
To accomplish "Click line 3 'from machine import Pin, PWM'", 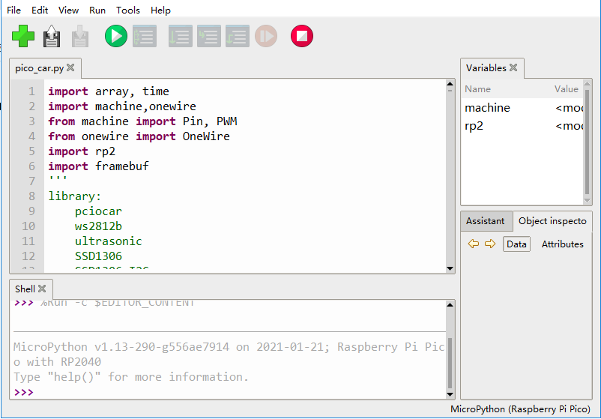I will click(142, 121).
